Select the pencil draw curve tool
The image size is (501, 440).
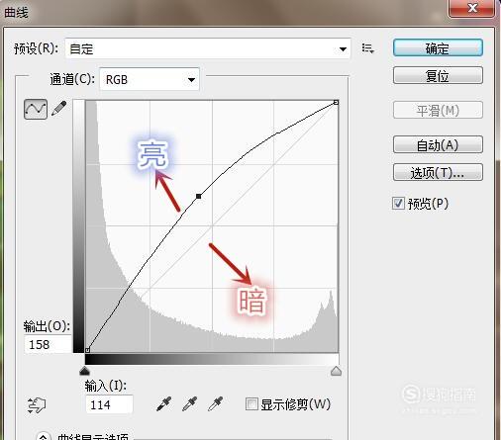pyautogui.click(x=58, y=109)
